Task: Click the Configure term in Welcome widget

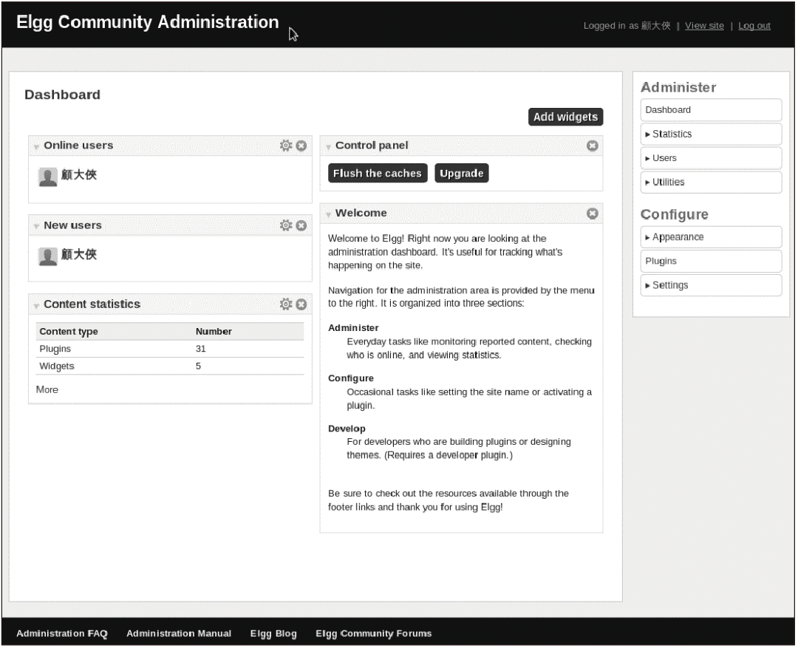Action: coord(351,379)
